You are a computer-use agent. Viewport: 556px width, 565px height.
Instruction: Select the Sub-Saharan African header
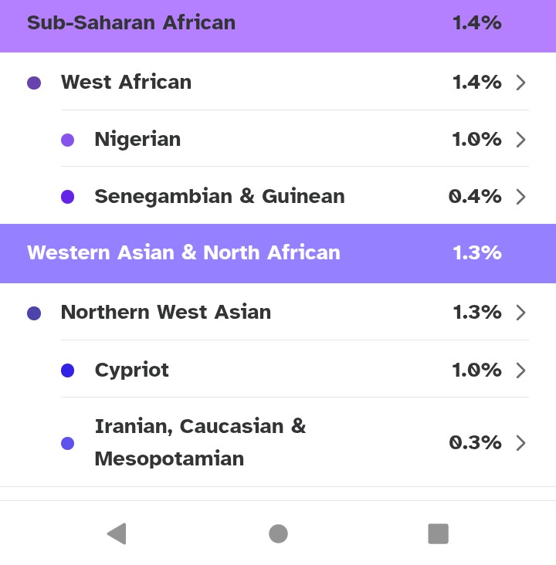(131, 23)
